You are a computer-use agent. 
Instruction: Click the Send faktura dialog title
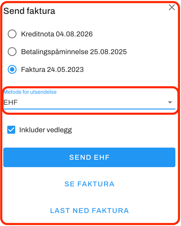click(29, 11)
